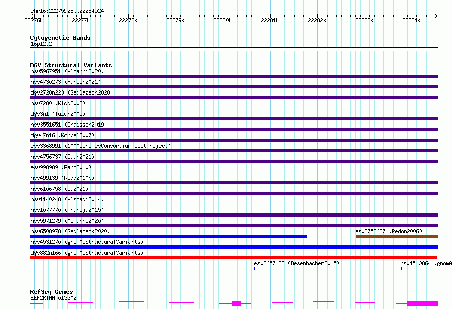Viewport: 452px width, 309px height.
Task: Open esv3368991 (1000GenomesConsortiumPilotProject) label
Action: 101,146
